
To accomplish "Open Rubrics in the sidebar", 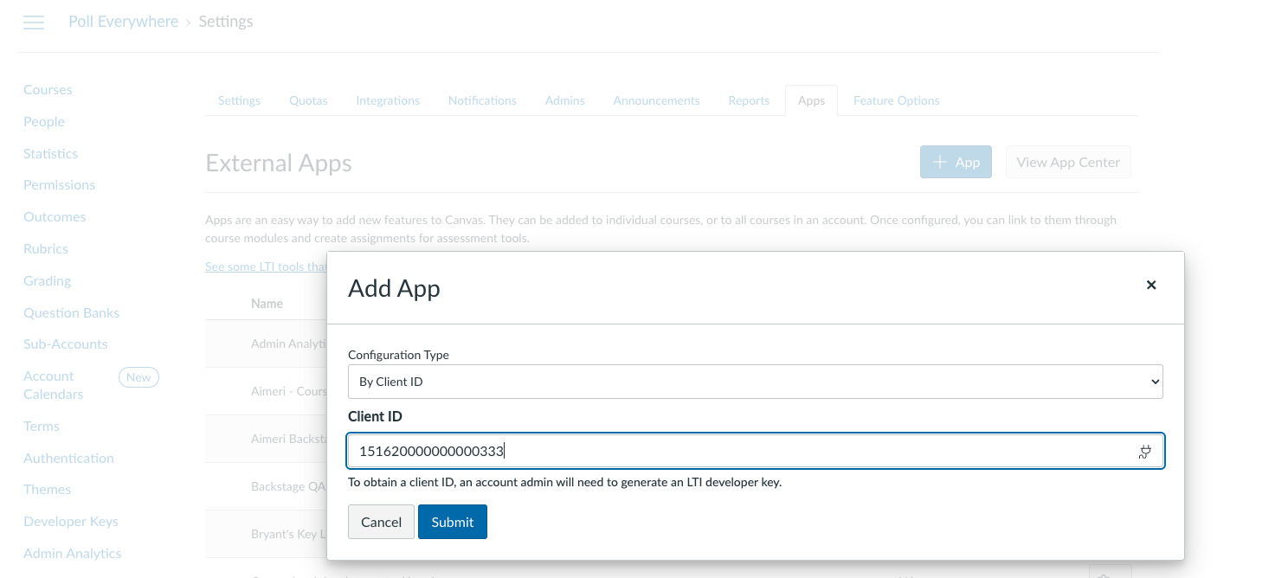I will pyautogui.click(x=46, y=249).
